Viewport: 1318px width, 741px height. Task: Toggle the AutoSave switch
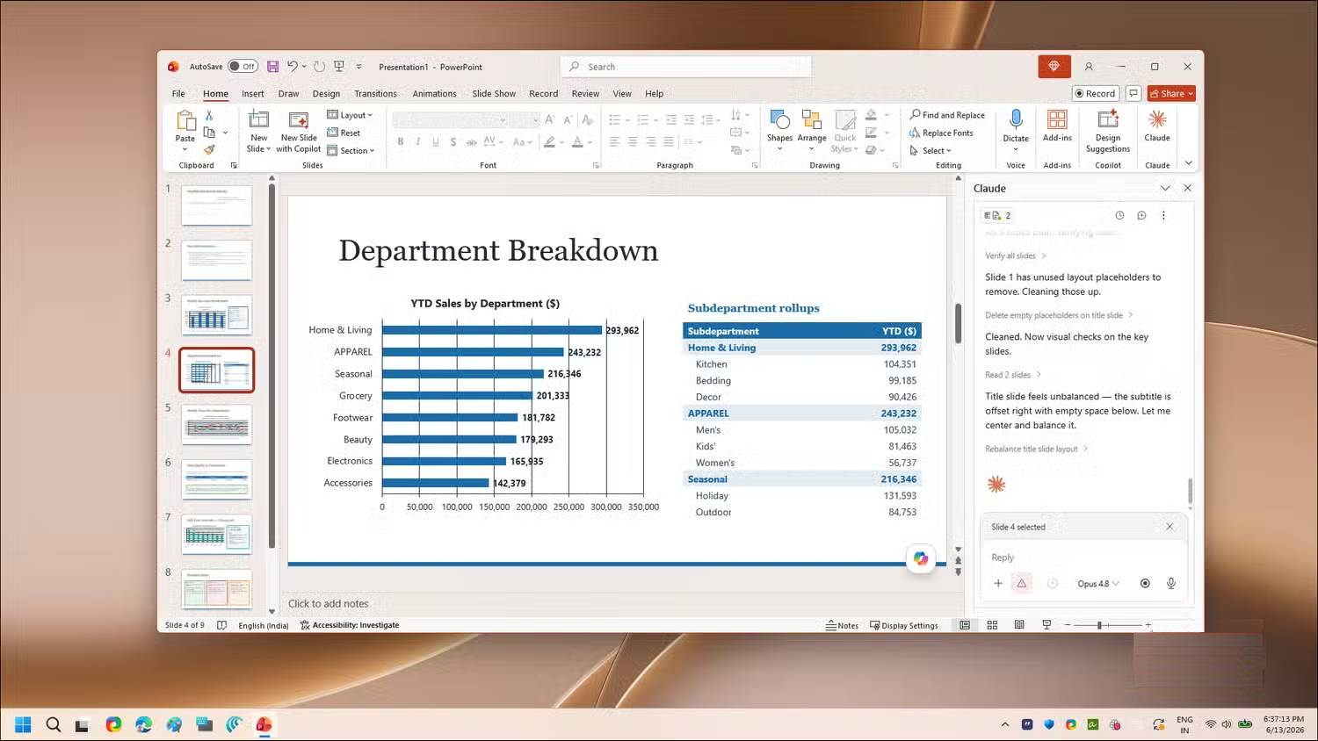click(243, 67)
